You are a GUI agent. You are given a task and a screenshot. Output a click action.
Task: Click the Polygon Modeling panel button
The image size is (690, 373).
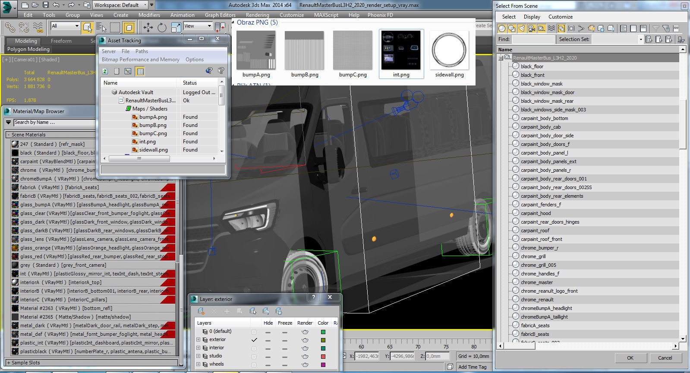(x=28, y=49)
